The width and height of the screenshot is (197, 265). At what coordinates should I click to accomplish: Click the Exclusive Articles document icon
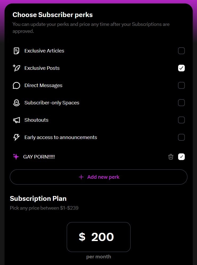point(16,51)
